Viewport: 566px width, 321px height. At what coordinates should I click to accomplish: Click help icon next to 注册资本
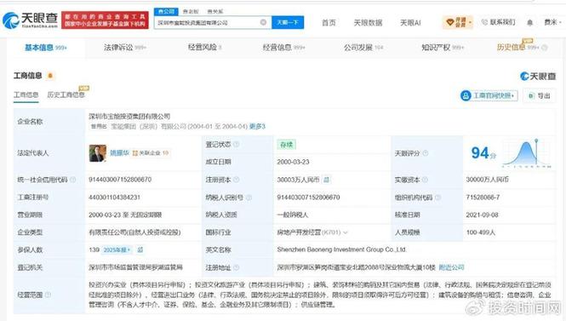pyautogui.click(x=236, y=180)
